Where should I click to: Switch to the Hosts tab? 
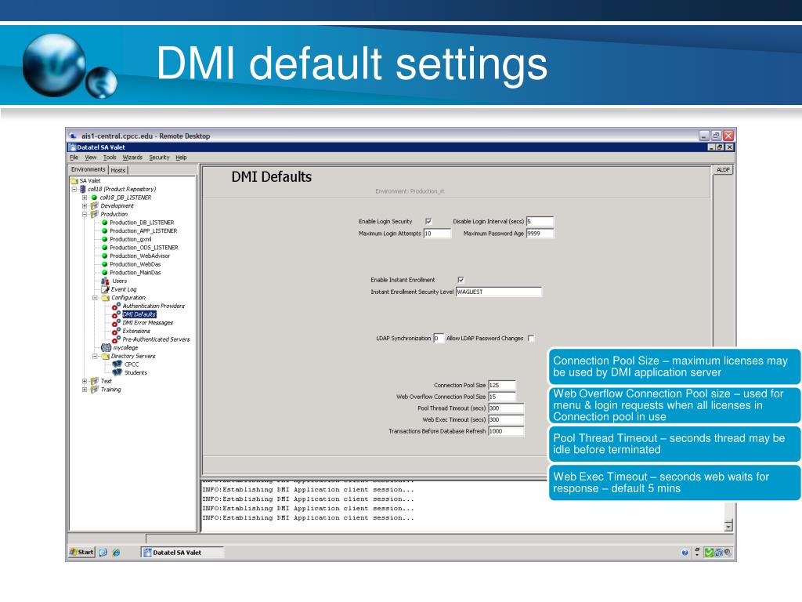(118, 170)
